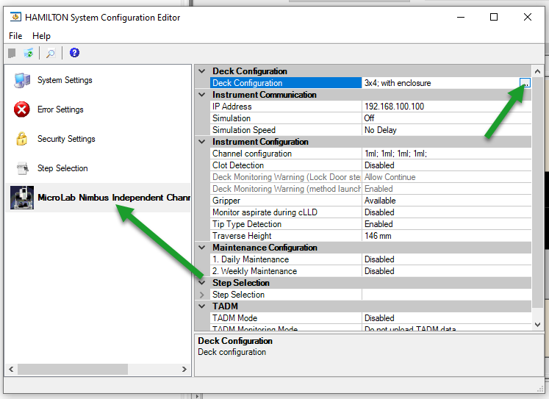Click the left pane scroll right arrow
The width and height of the screenshot is (549, 399).
[184, 370]
